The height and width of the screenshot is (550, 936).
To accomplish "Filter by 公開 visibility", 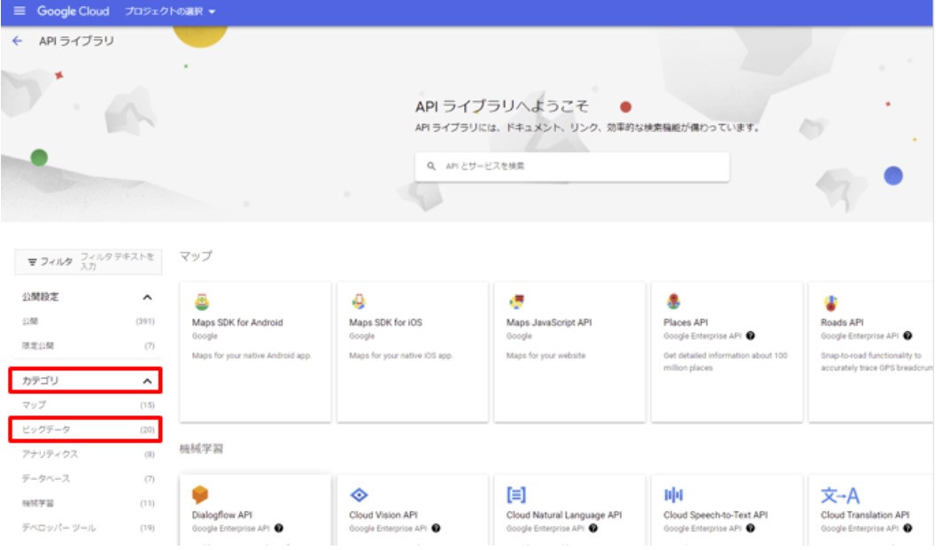I will 88,321.
